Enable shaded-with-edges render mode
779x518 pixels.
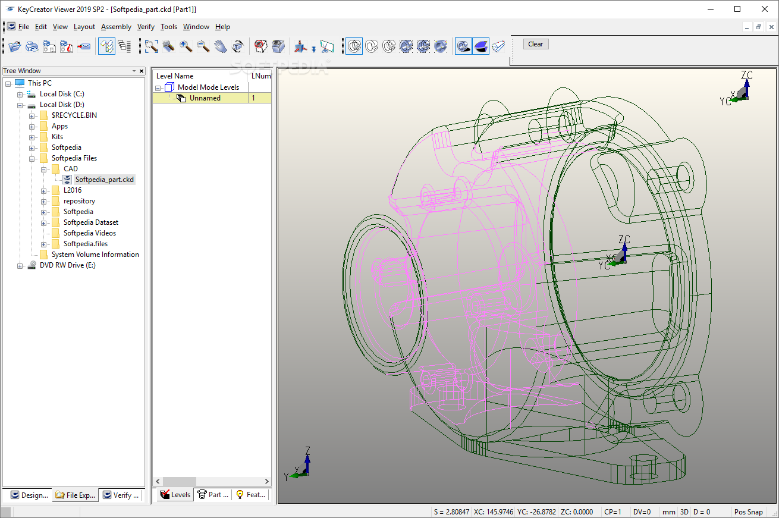point(406,46)
